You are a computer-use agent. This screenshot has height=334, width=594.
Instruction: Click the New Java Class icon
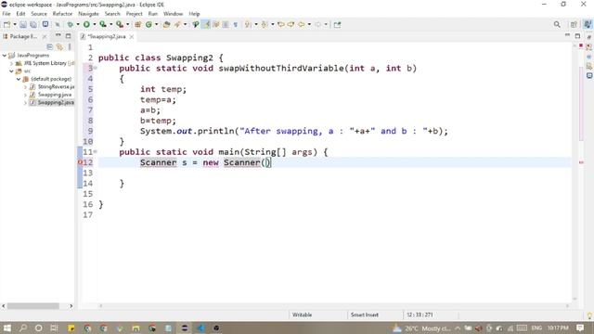[x=148, y=25]
